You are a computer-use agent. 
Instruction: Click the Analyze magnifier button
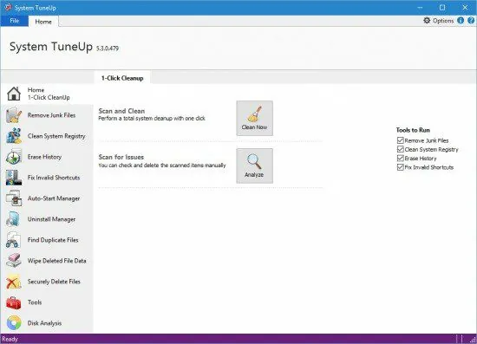[x=254, y=166]
